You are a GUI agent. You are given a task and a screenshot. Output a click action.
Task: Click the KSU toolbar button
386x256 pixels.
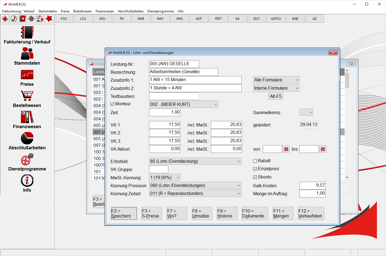click(64, 19)
